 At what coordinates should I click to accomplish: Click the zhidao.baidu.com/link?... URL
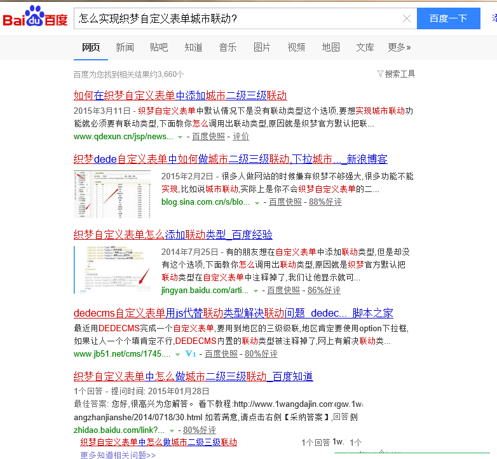point(119,430)
